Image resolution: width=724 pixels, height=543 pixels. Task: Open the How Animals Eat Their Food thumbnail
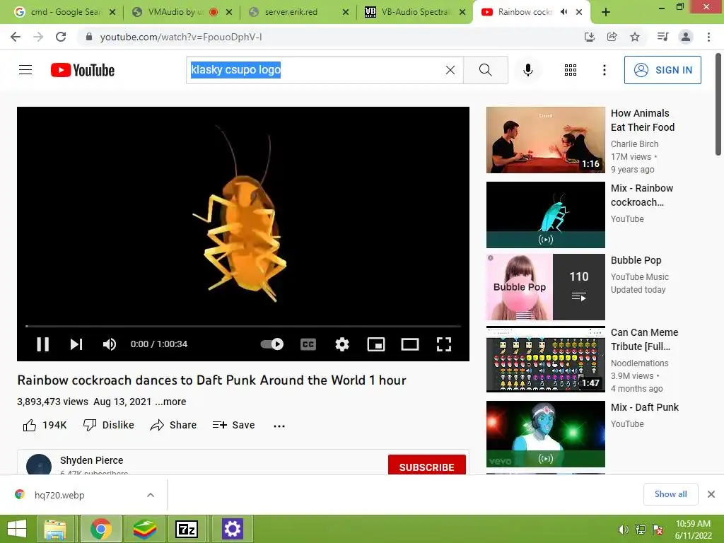coord(545,140)
